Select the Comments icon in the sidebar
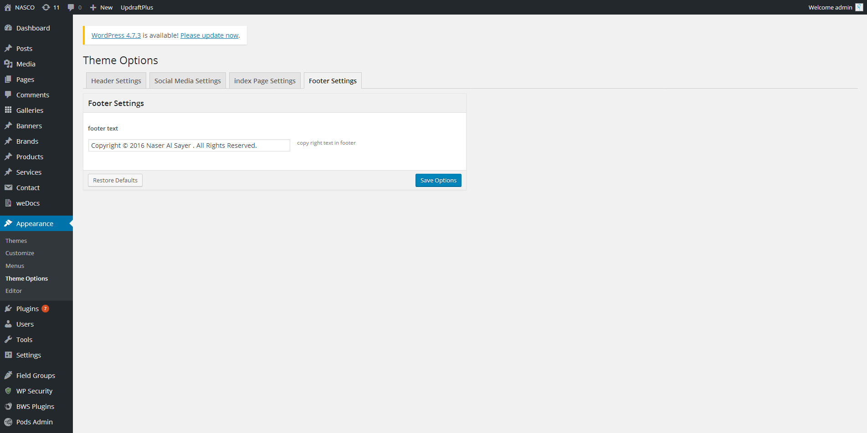Screen dimensions: 867x433 click(x=9, y=95)
